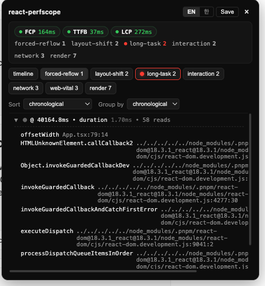Click the App.tsx:79:14 source location
Viewport: 265px width, 286px height.
click(x=85, y=135)
